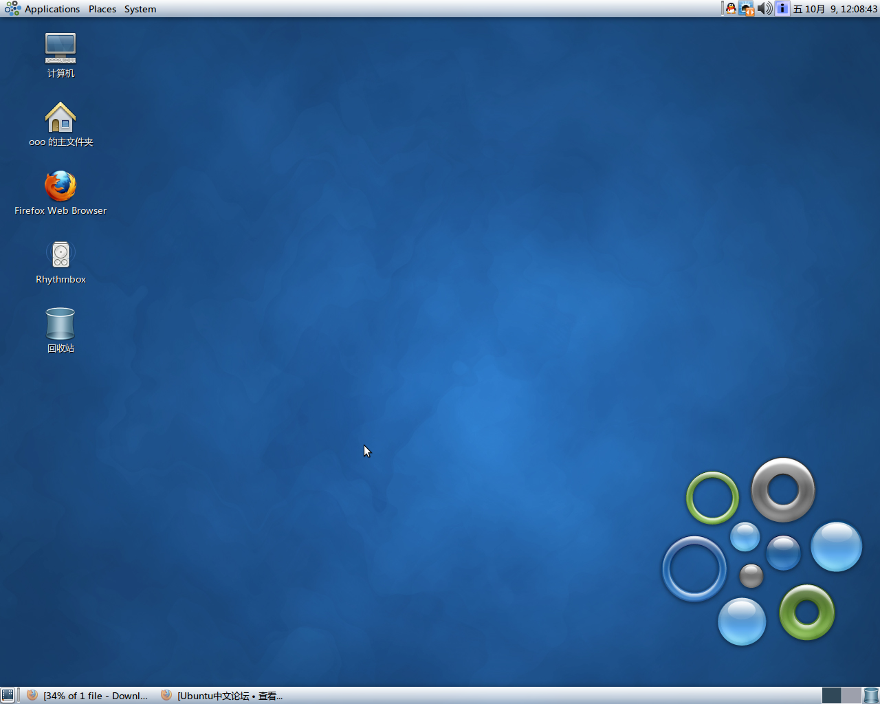
Task: Open the network connection tray icon
Action: tap(747, 8)
